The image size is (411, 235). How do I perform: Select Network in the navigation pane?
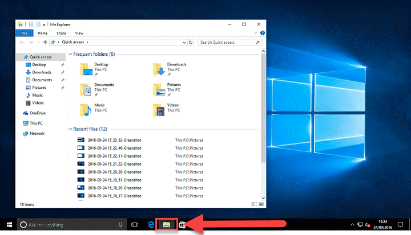tap(37, 133)
